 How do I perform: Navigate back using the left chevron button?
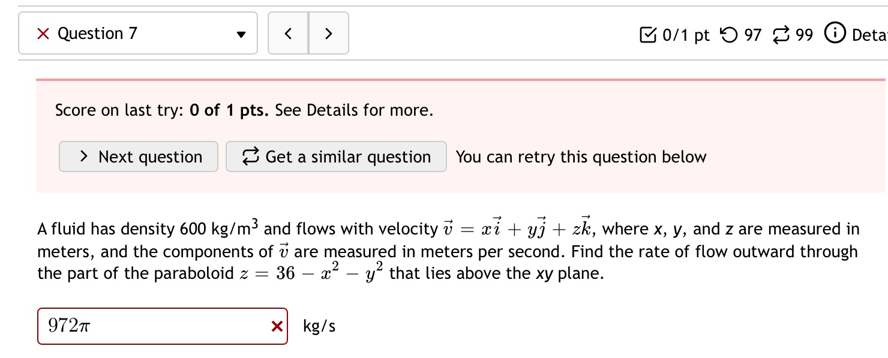(x=289, y=34)
